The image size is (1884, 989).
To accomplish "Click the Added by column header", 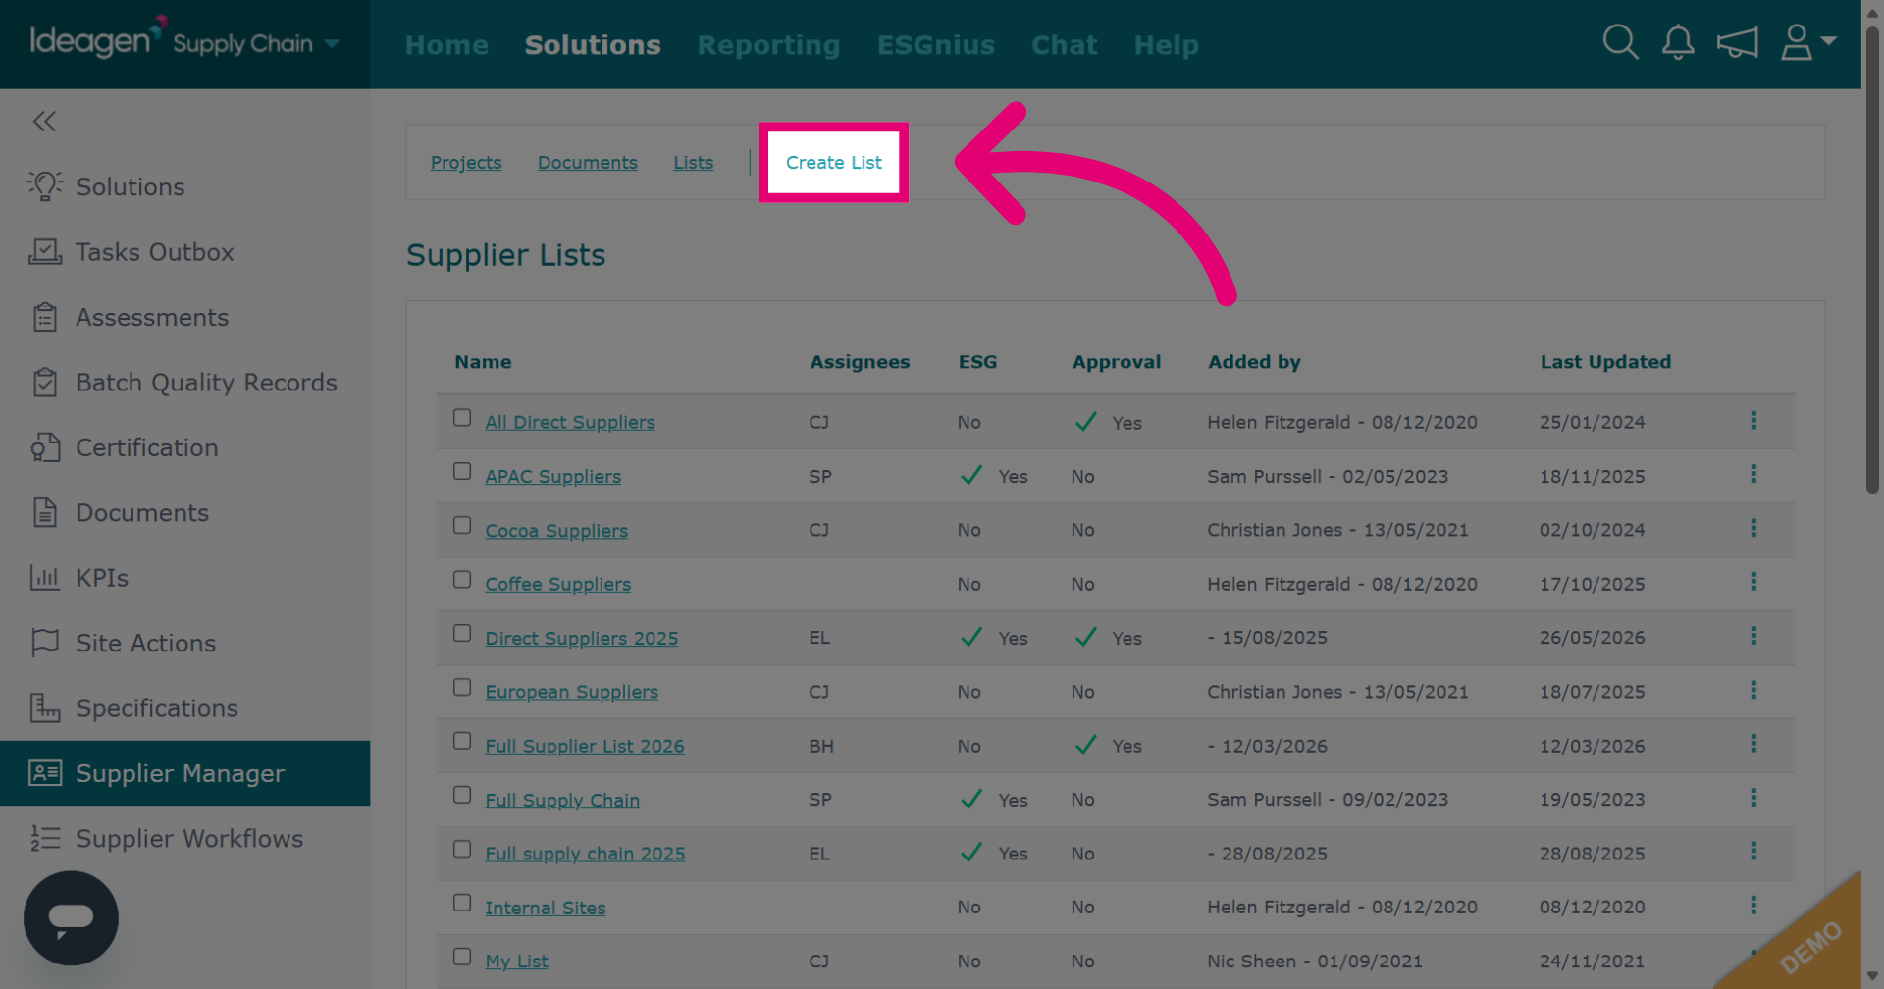I will 1254,362.
